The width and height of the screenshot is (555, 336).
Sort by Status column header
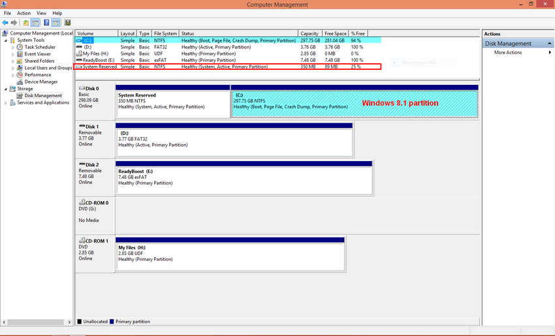[x=238, y=34]
